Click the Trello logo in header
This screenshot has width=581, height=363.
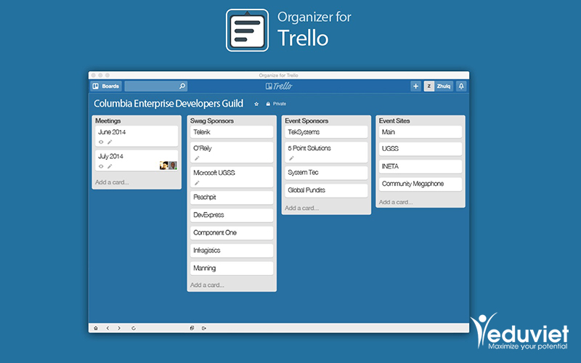point(279,86)
